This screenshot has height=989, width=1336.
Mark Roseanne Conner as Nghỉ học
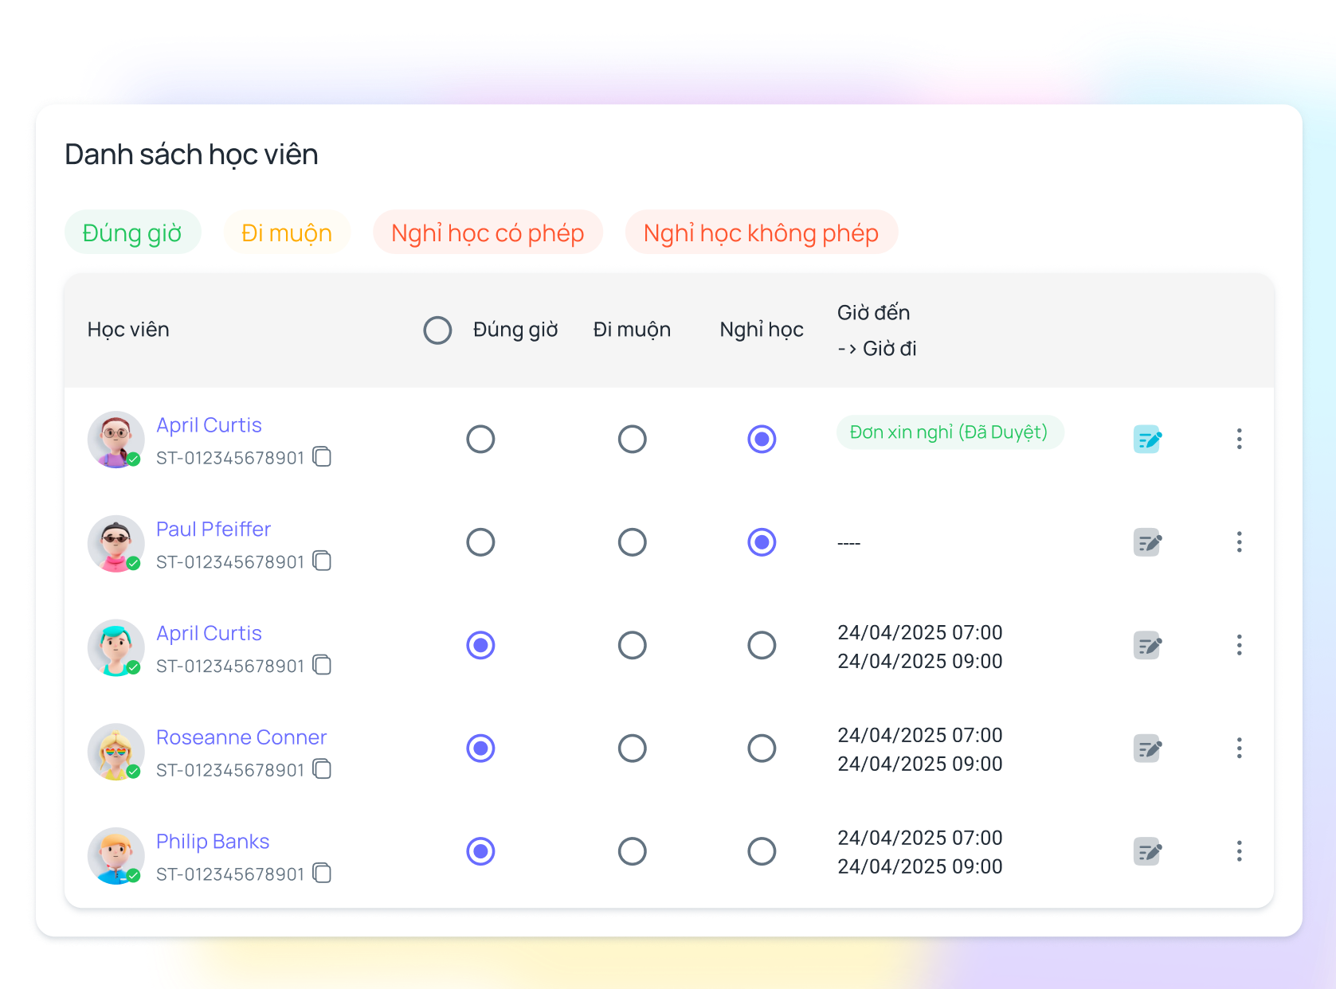pos(761,749)
